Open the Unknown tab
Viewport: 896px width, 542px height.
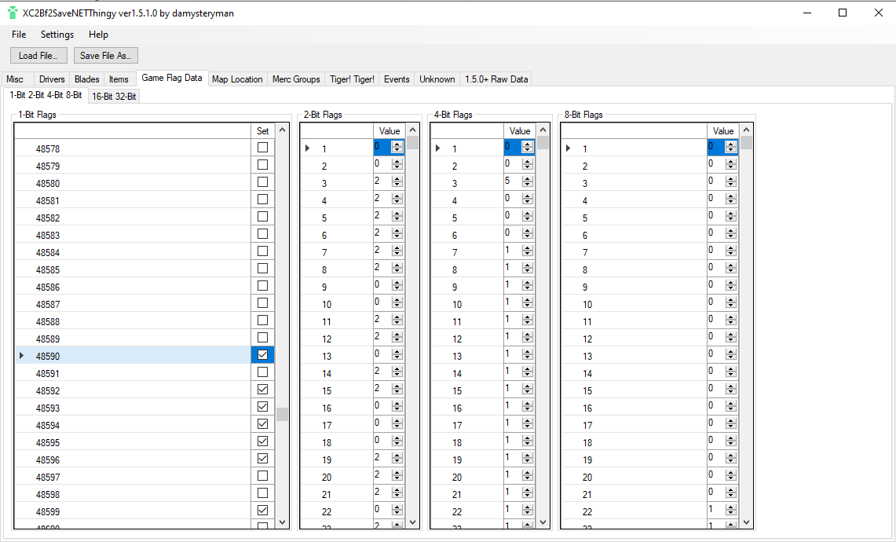coord(437,79)
